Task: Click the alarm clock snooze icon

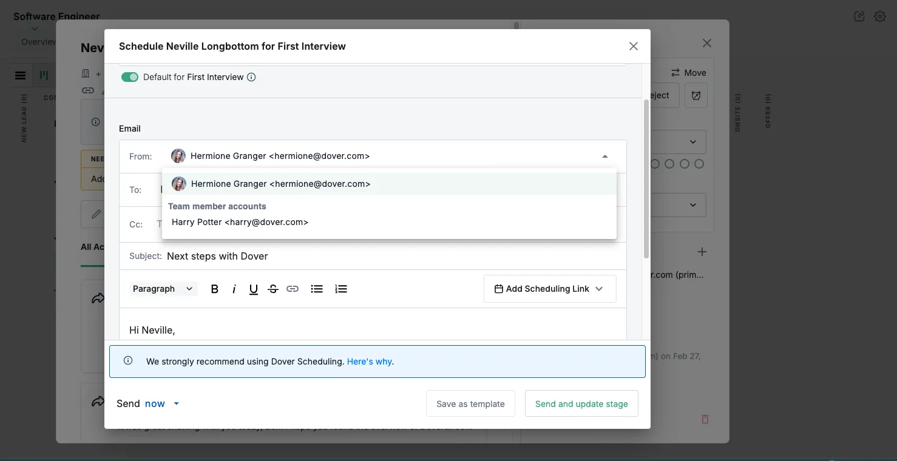Action: pos(696,96)
